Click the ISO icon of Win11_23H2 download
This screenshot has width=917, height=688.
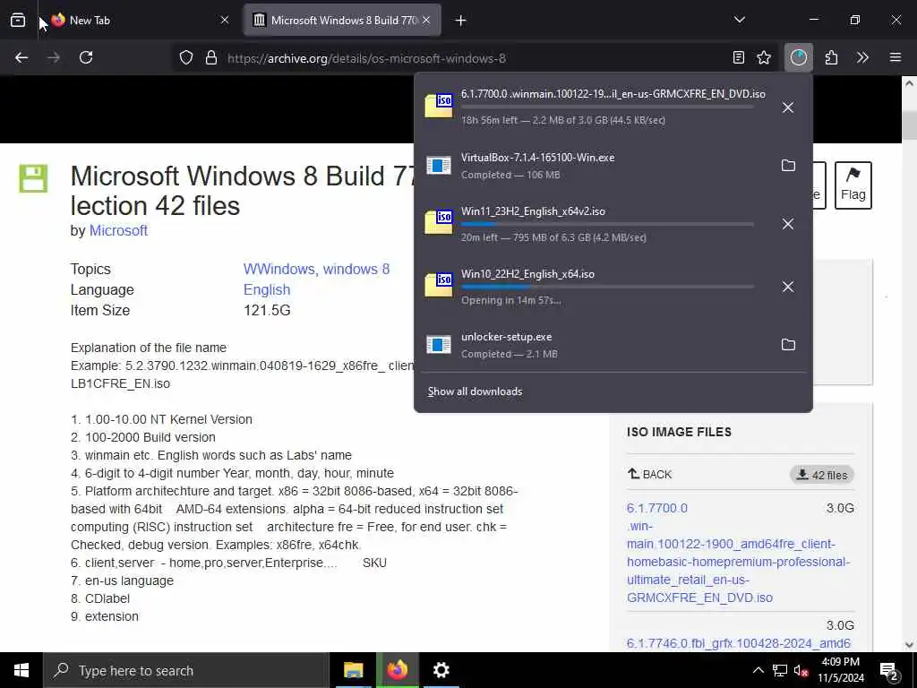[x=439, y=222]
